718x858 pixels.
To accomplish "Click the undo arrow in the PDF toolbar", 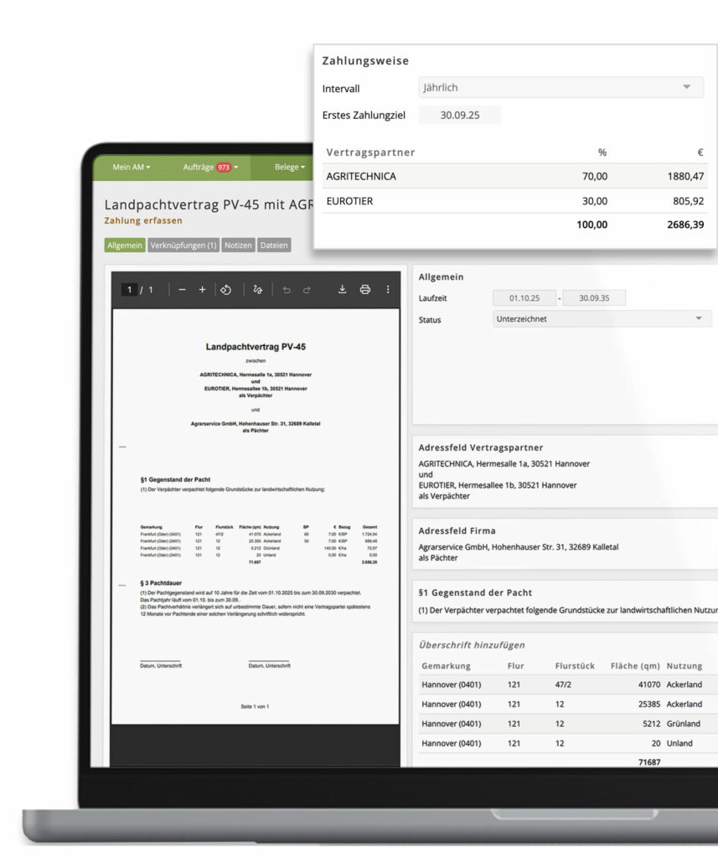I will pyautogui.click(x=287, y=290).
